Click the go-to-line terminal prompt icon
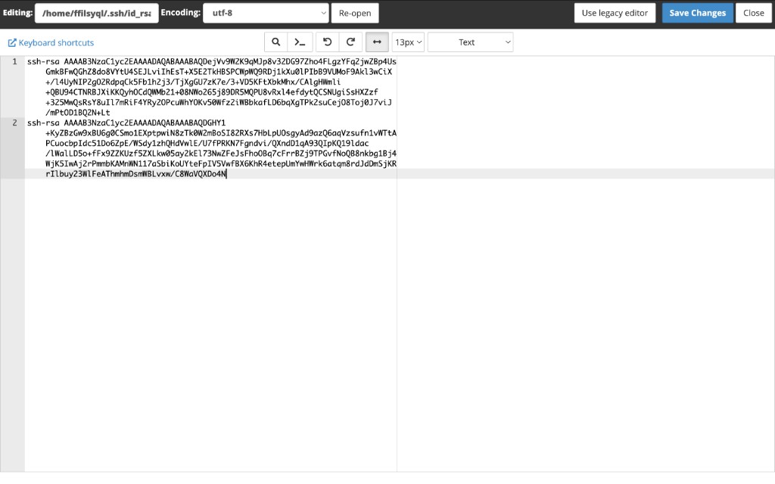775x484 pixels. 300,42
